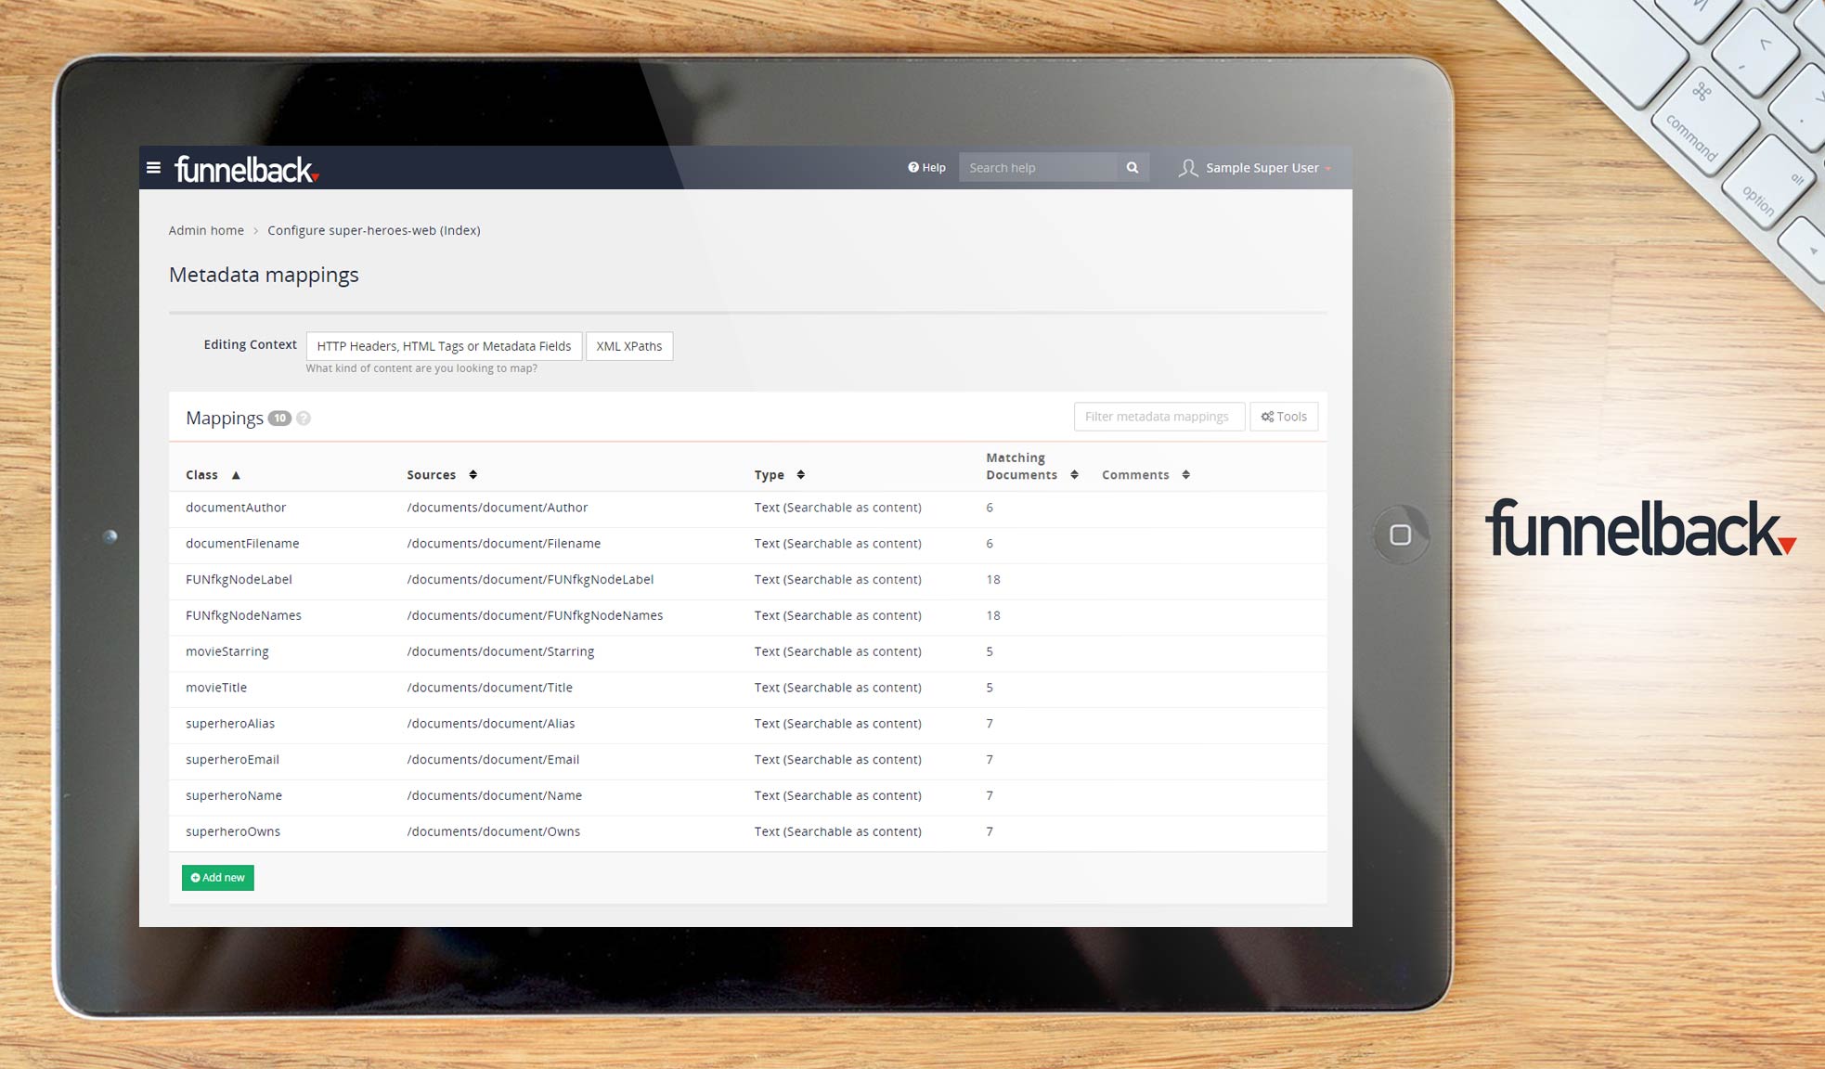This screenshot has height=1069, width=1825.
Task: Open help via the Mappings question mark icon
Action: (304, 419)
